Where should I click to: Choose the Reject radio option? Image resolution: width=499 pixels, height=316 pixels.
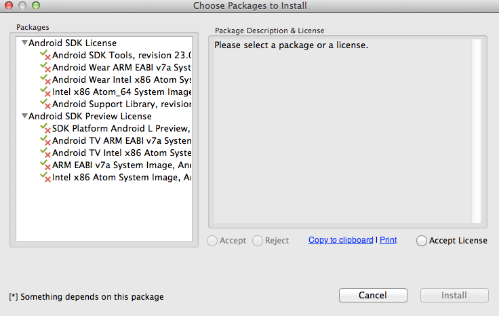pyautogui.click(x=258, y=241)
